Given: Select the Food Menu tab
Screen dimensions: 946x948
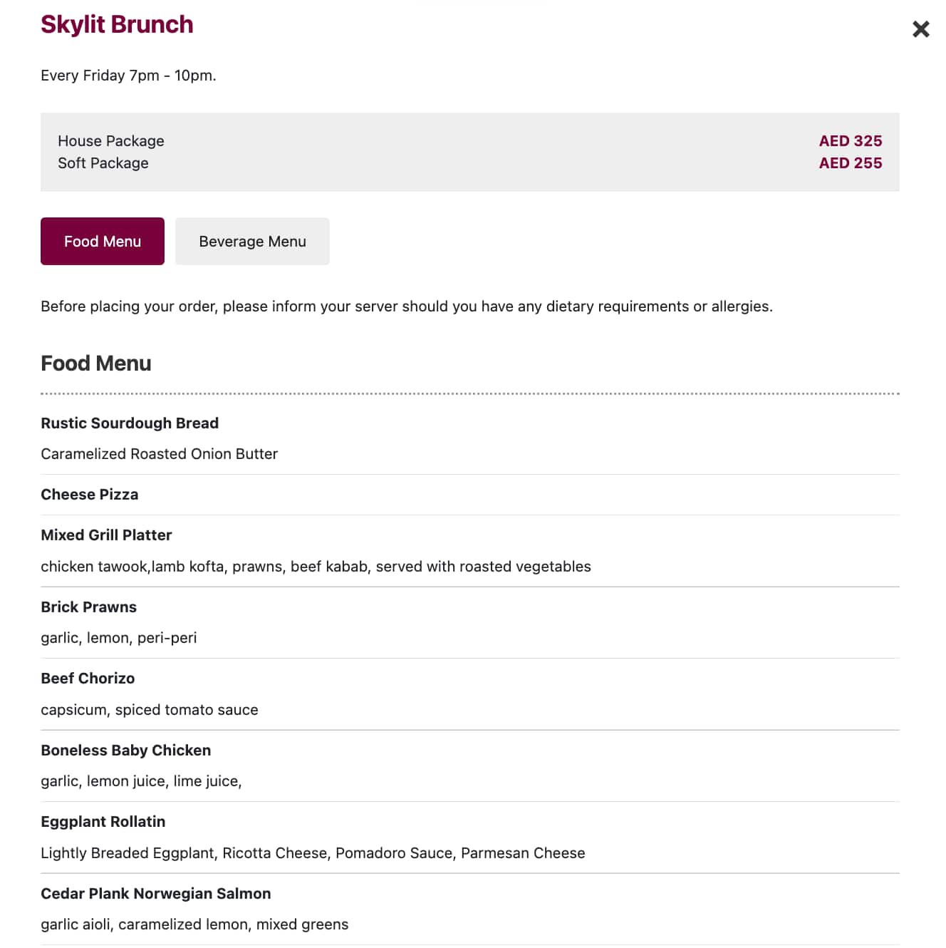Looking at the screenshot, I should pos(102,241).
